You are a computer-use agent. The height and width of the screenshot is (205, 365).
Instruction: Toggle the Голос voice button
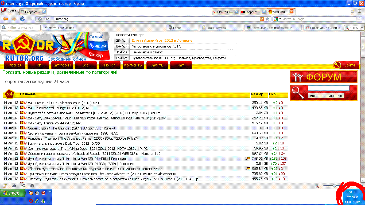(x=182, y=28)
